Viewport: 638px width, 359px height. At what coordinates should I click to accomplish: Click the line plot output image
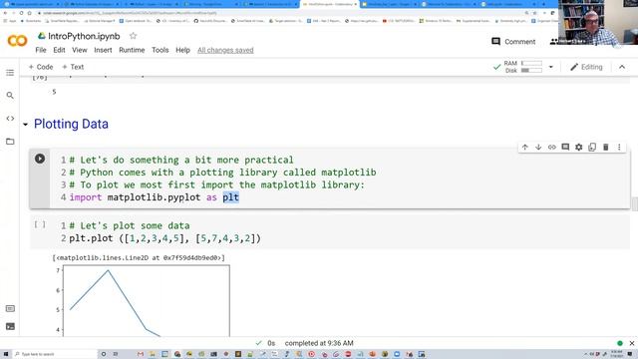tap(142, 301)
